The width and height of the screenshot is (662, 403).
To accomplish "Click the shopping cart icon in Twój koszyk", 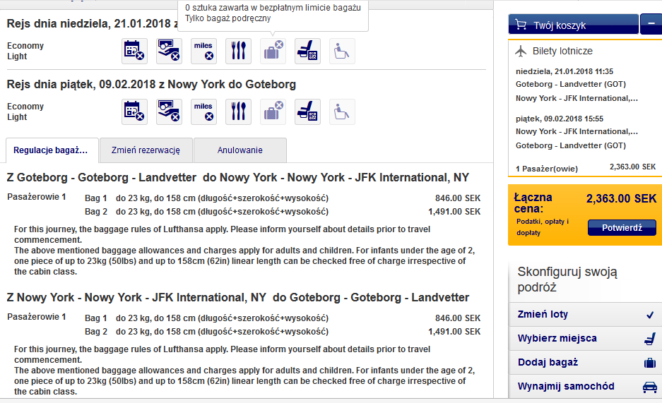I will tap(521, 25).
